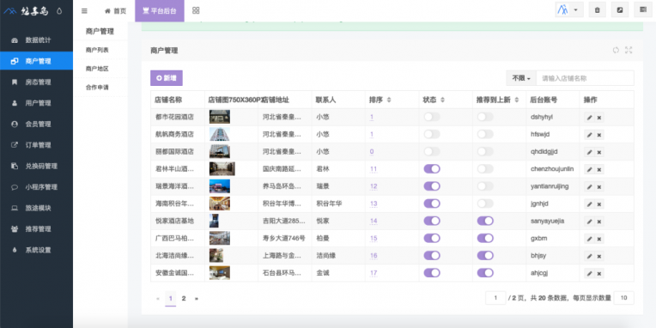Open 房态管理 in the sidebar
The width and height of the screenshot is (656, 328).
(36, 82)
